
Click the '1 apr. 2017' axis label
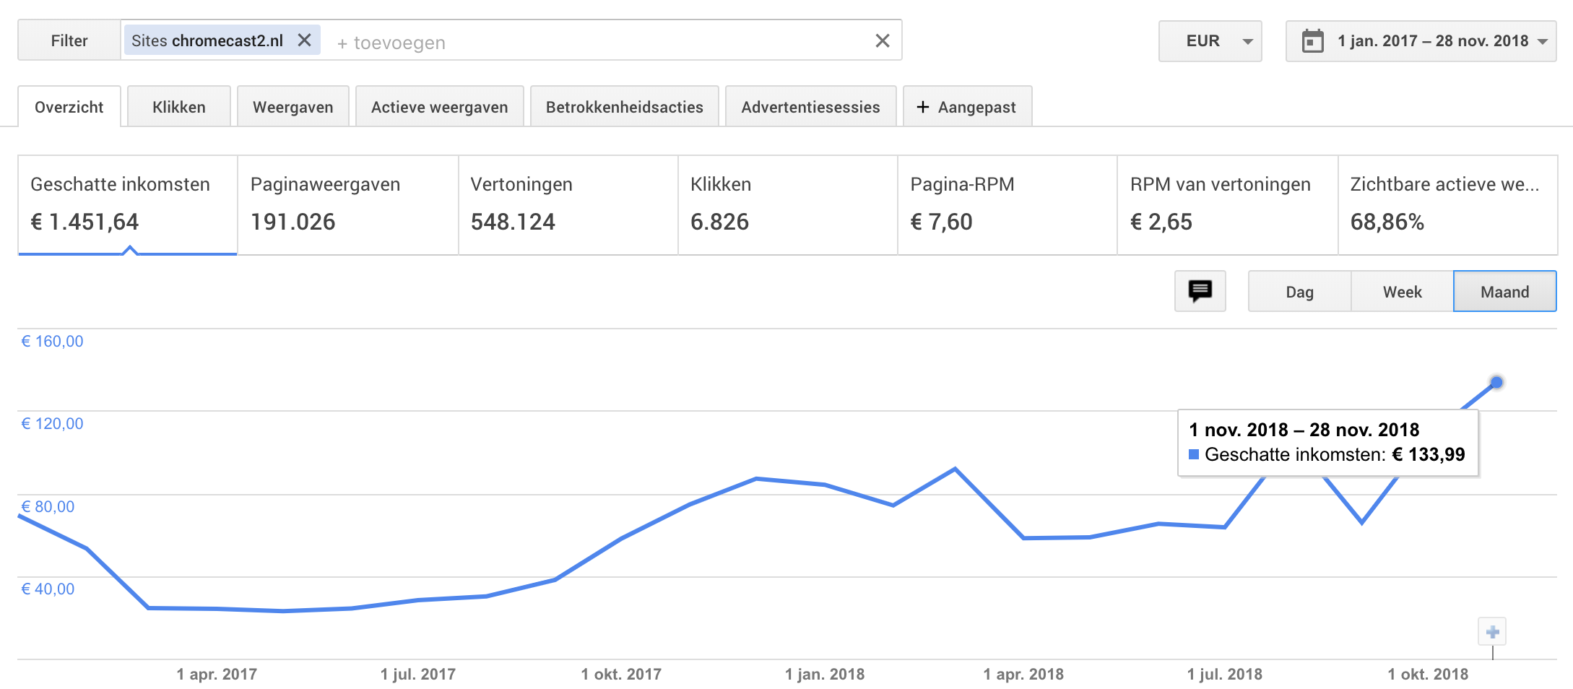tap(217, 674)
